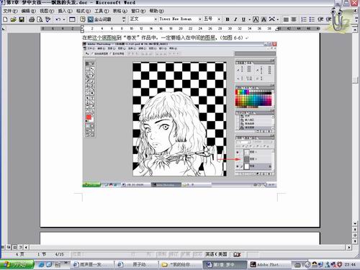The height and width of the screenshot is (270, 360).
Task: Center-align text with the alignment button
Action: 294,19
